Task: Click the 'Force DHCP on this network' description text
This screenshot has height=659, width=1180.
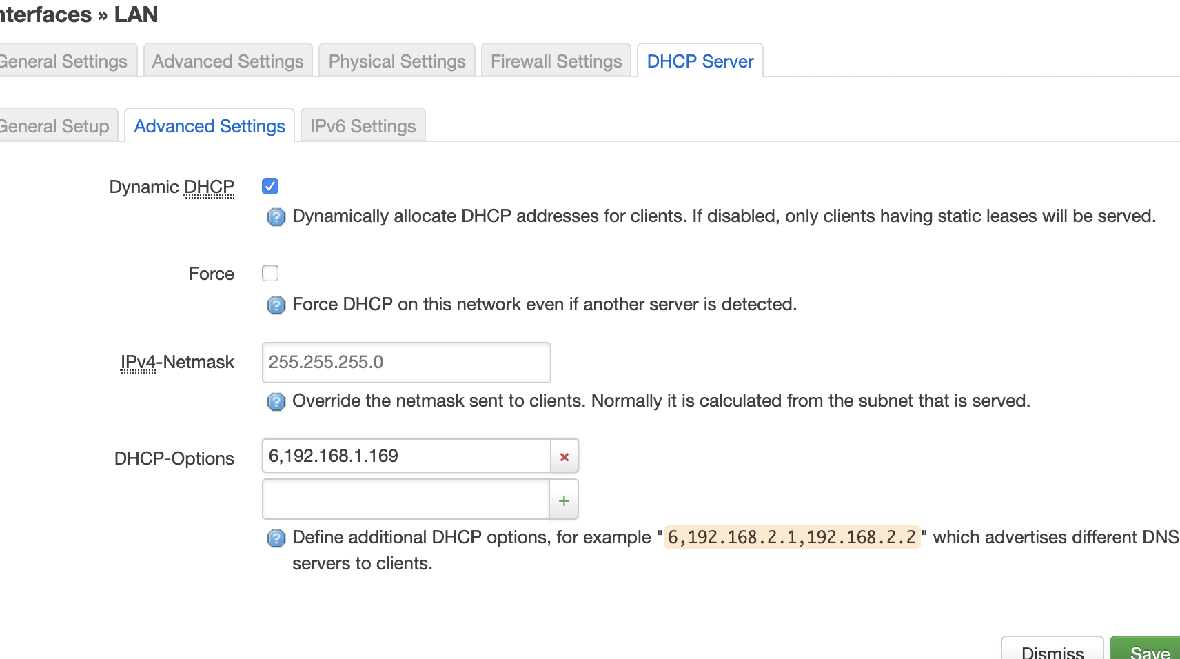Action: [x=545, y=304]
